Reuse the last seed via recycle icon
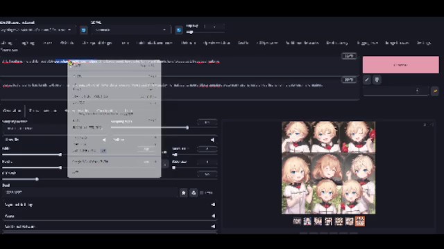Screen dimensions: 444x249 point(194,192)
